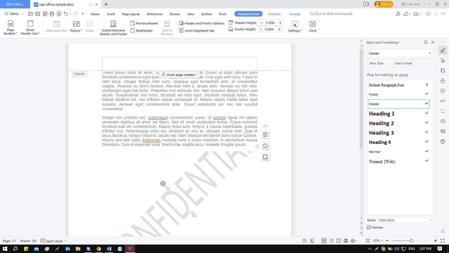Toggle Eye Protection mode in the status bar
Viewport: 449px width, 253px height.
coord(353,241)
